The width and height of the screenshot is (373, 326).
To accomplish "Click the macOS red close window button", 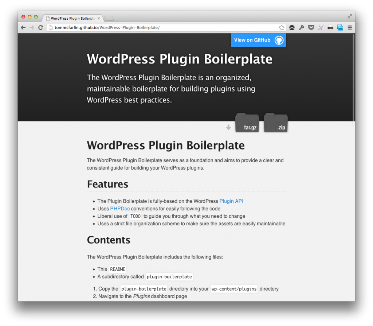I will [23, 17].
